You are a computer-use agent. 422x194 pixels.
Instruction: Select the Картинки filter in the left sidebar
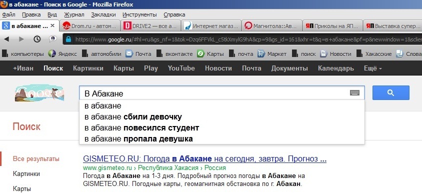point(26,174)
